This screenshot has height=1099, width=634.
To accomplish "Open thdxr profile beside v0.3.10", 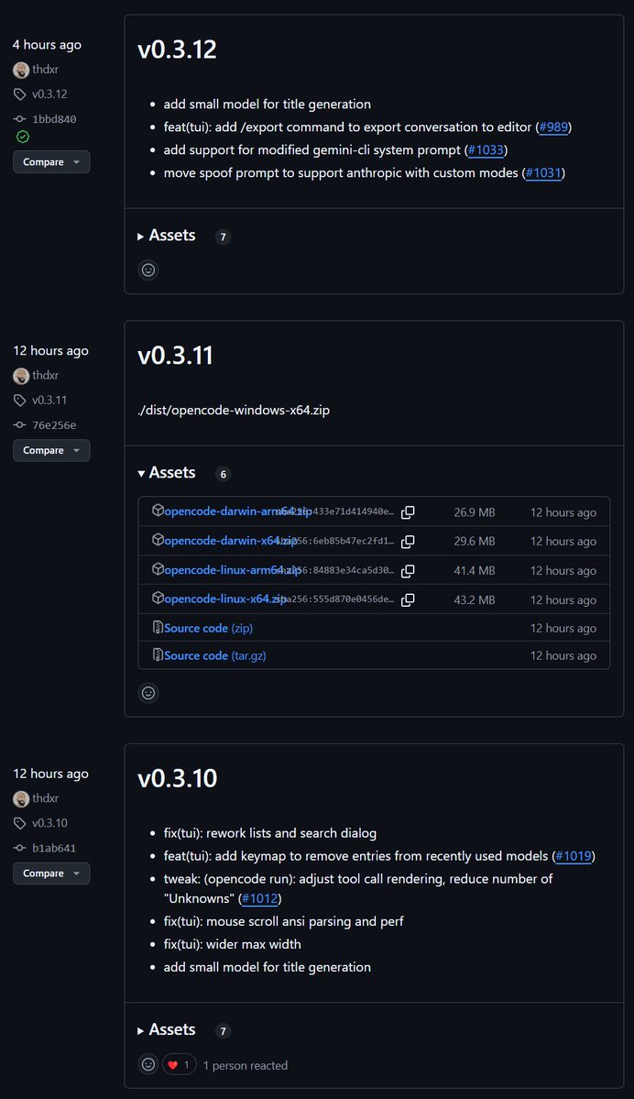I will (46, 798).
